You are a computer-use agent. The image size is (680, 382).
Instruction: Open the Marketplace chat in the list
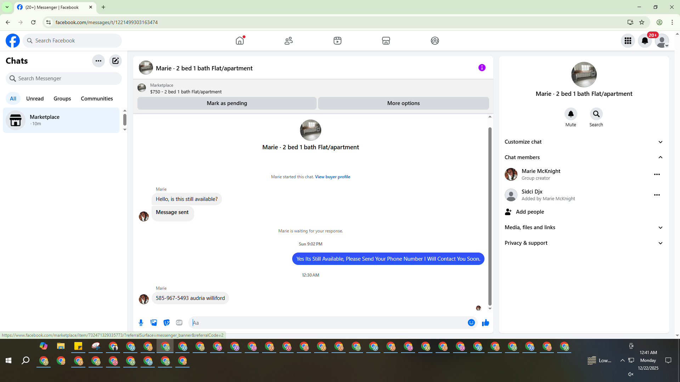[x=61, y=120]
